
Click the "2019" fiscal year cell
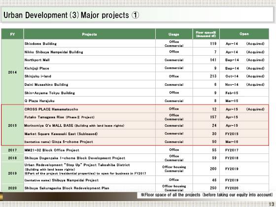12,173
